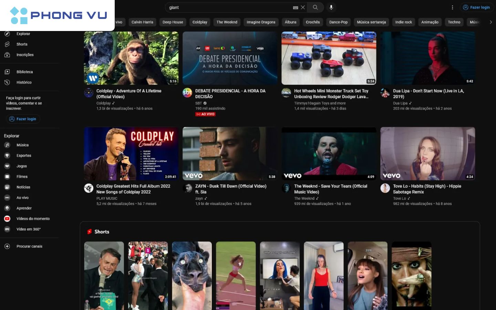The width and height of the screenshot is (496, 310).
Task: Open the Vídeo em 360° icon
Action: [7, 229]
